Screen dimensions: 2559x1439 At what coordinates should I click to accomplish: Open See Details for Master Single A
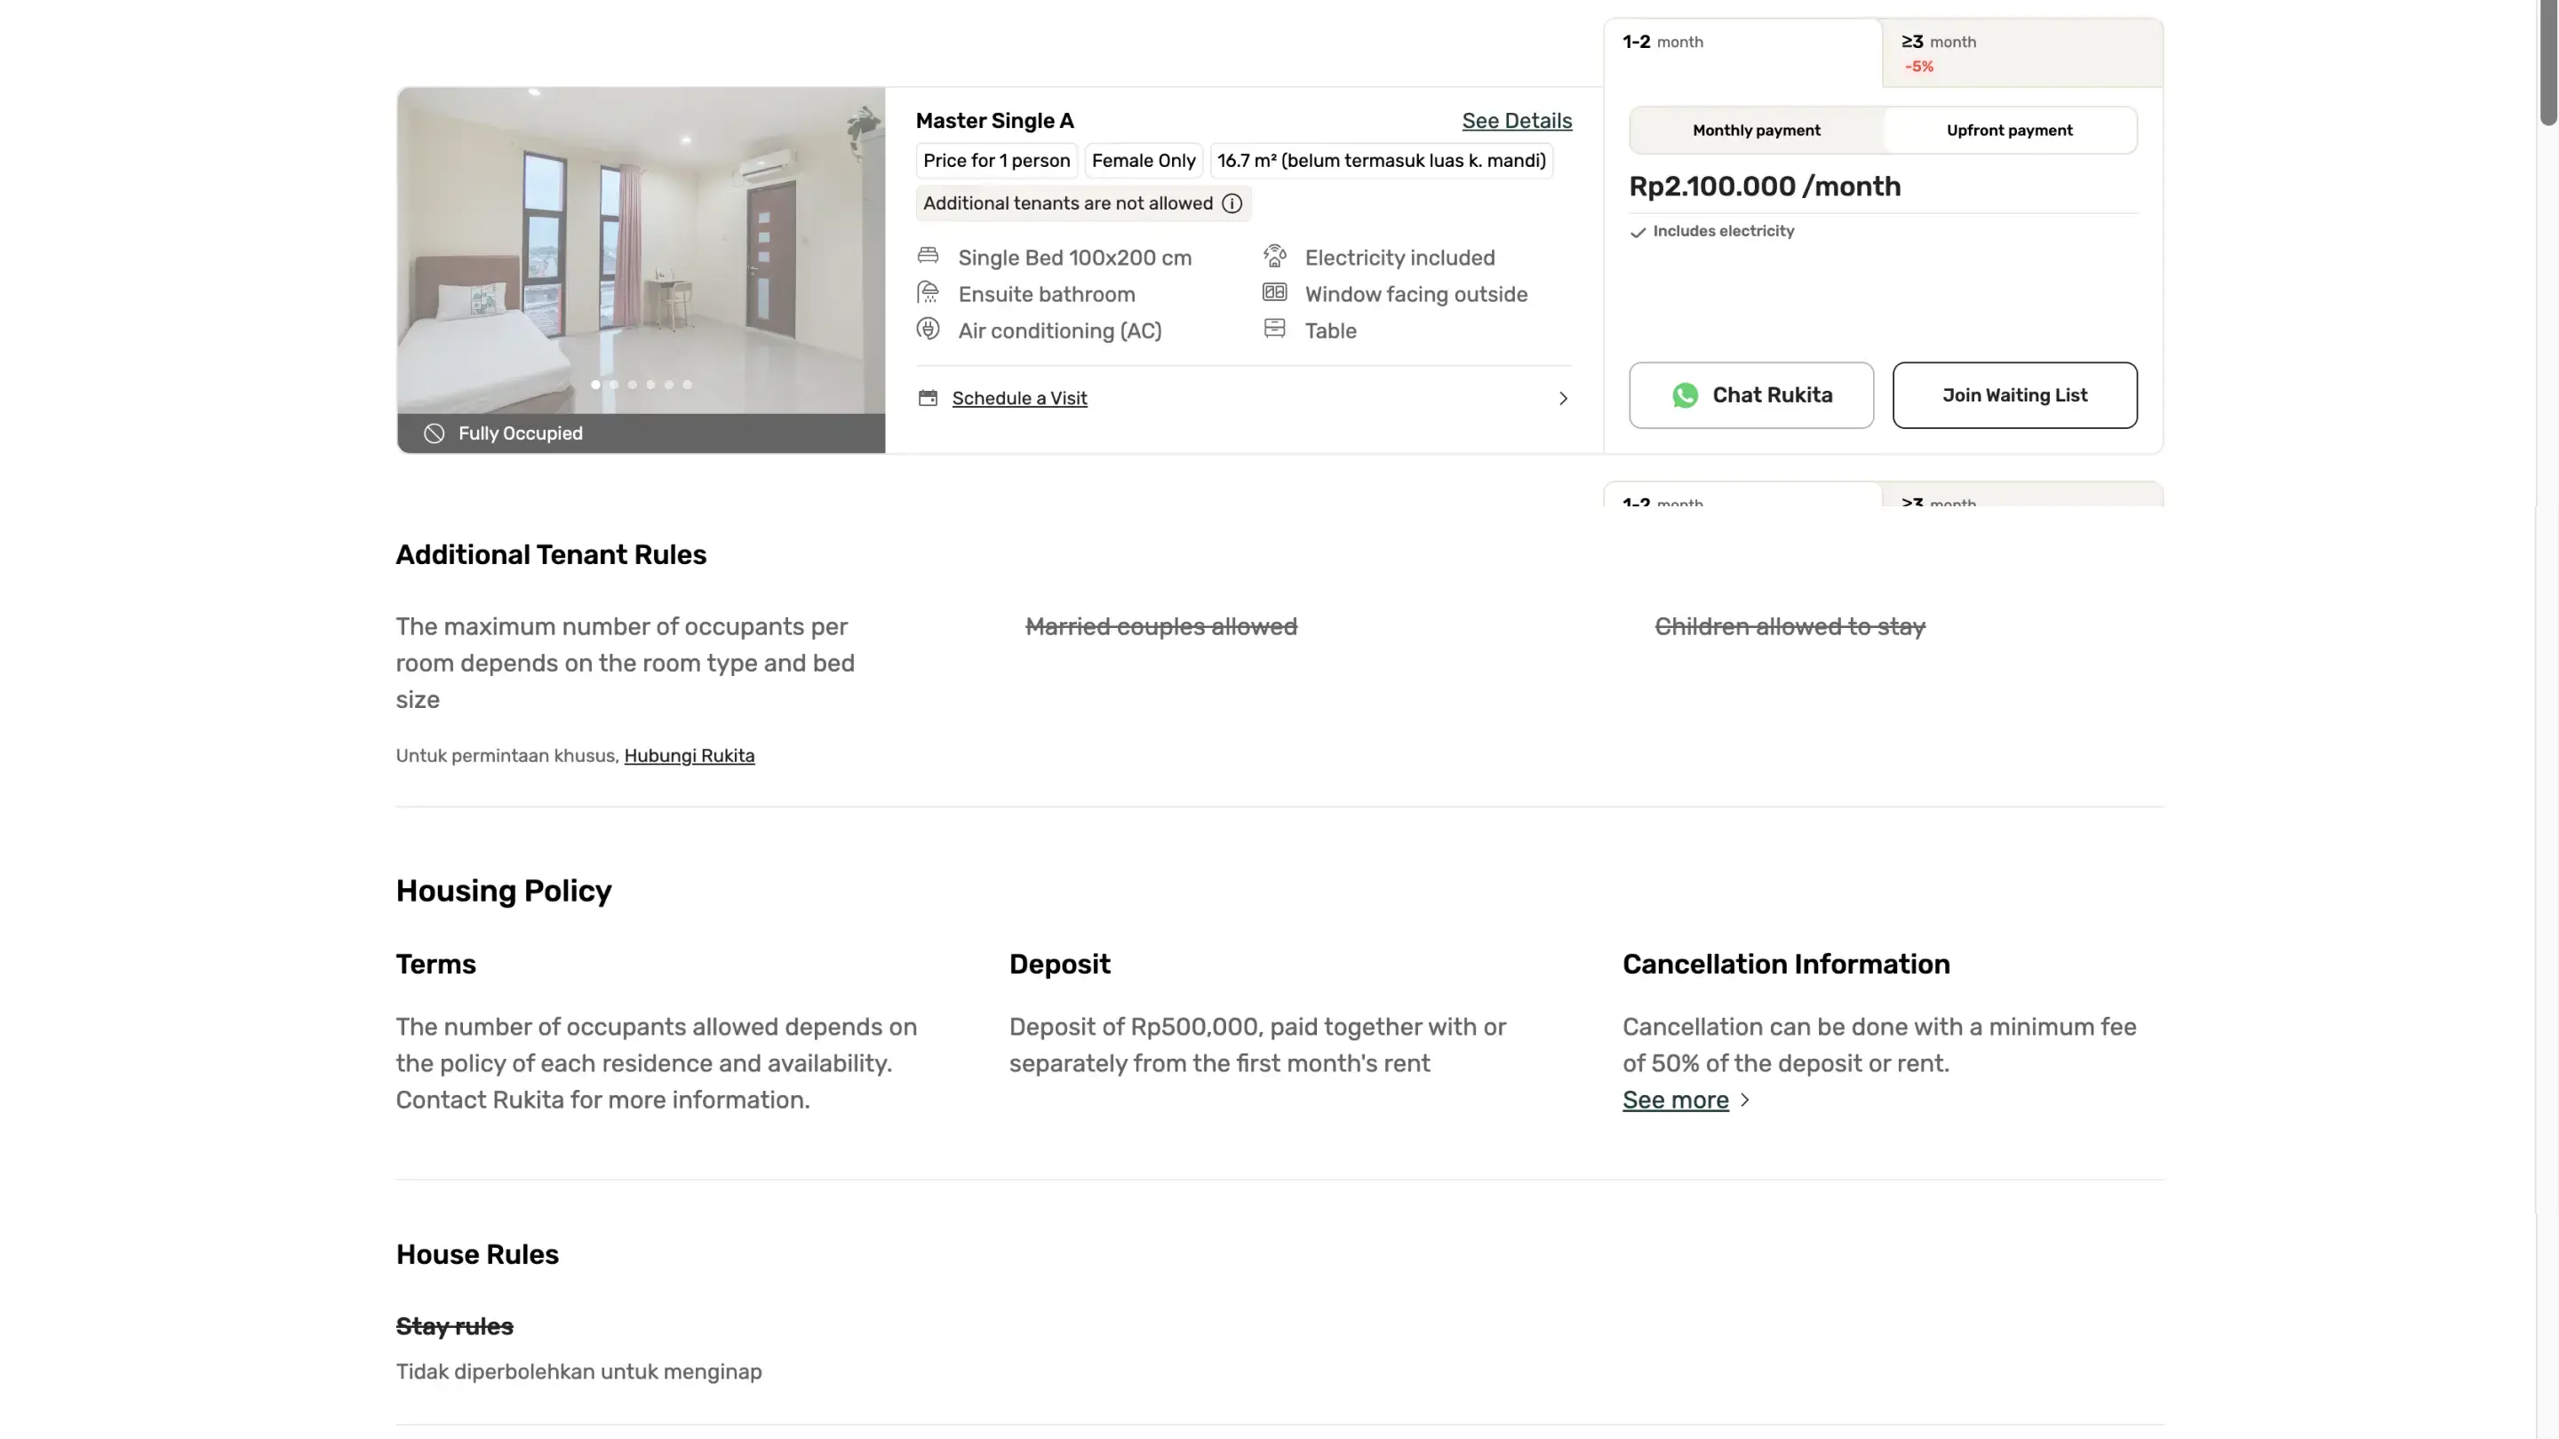1516,121
